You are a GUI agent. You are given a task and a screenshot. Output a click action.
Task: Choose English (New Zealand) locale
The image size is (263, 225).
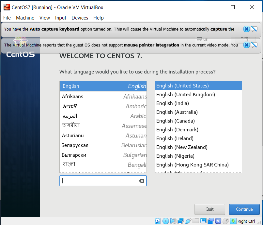tap(198, 147)
